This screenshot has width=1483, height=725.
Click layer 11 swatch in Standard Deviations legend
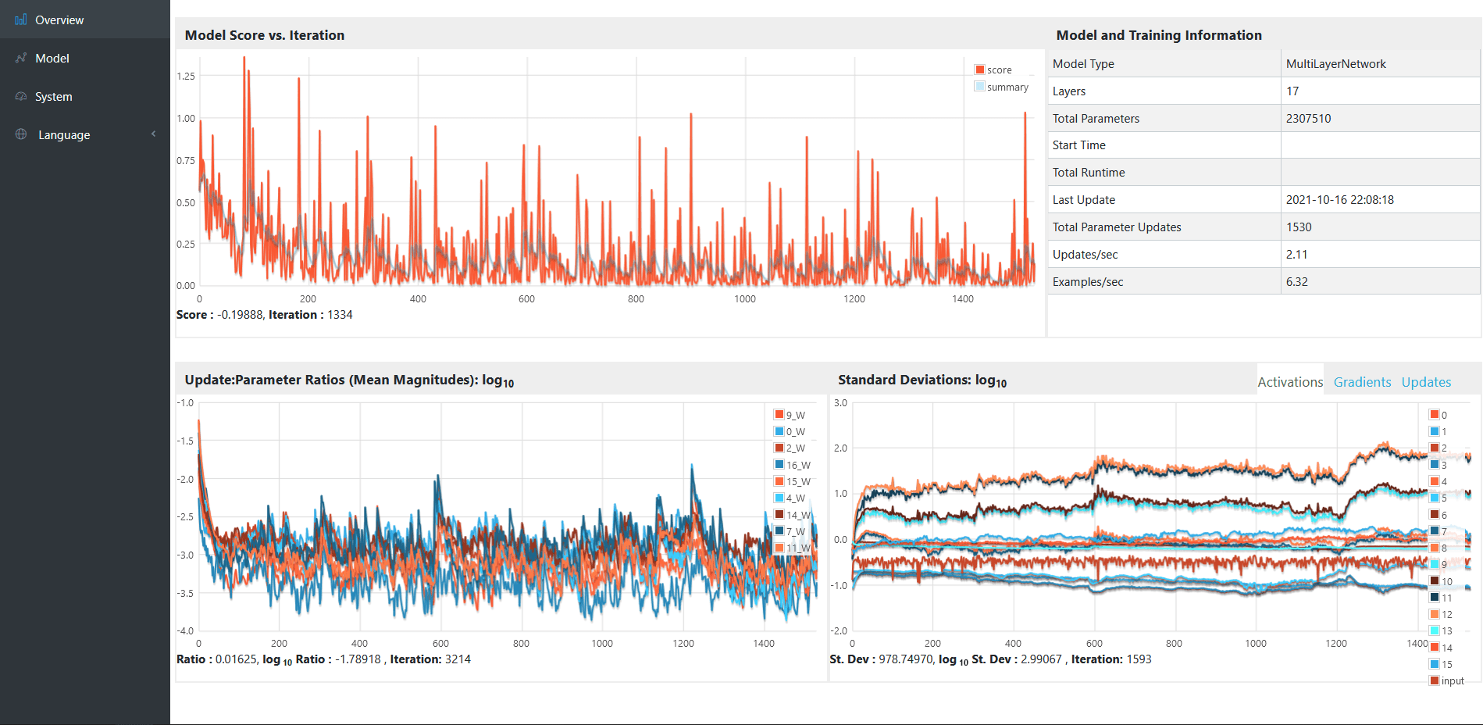tap(1434, 598)
